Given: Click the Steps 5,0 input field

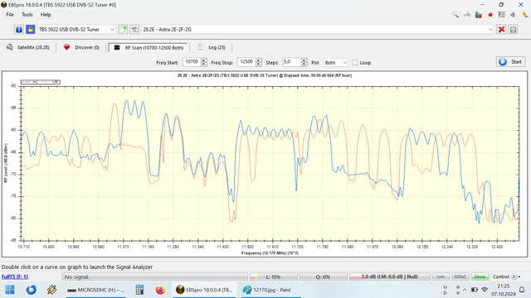Looking at the screenshot, I should 292,62.
